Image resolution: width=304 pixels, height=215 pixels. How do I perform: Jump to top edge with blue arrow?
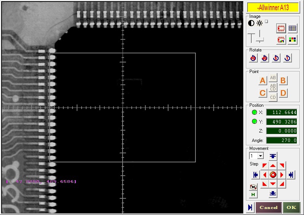click(273, 156)
